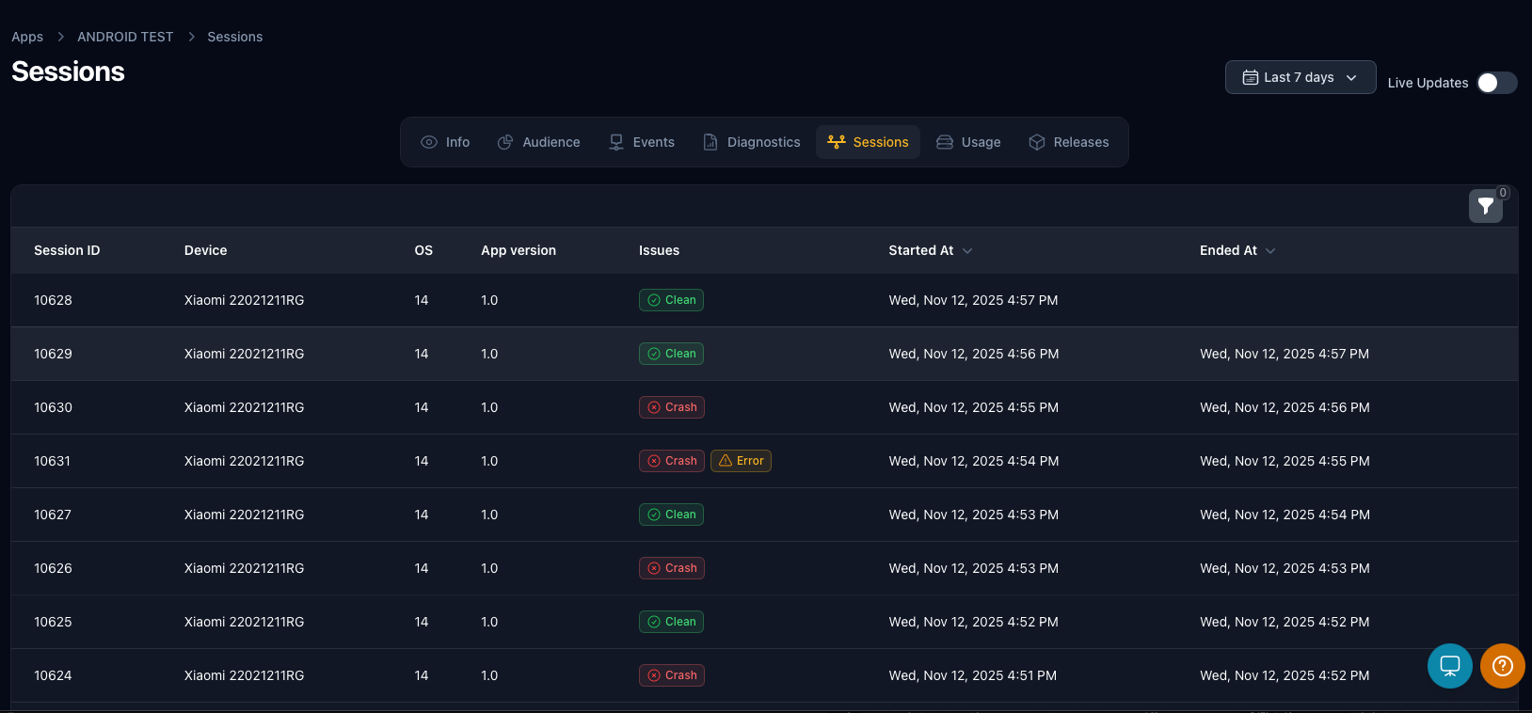
Task: Enable the Live Updates toggle
Action: 1496,83
